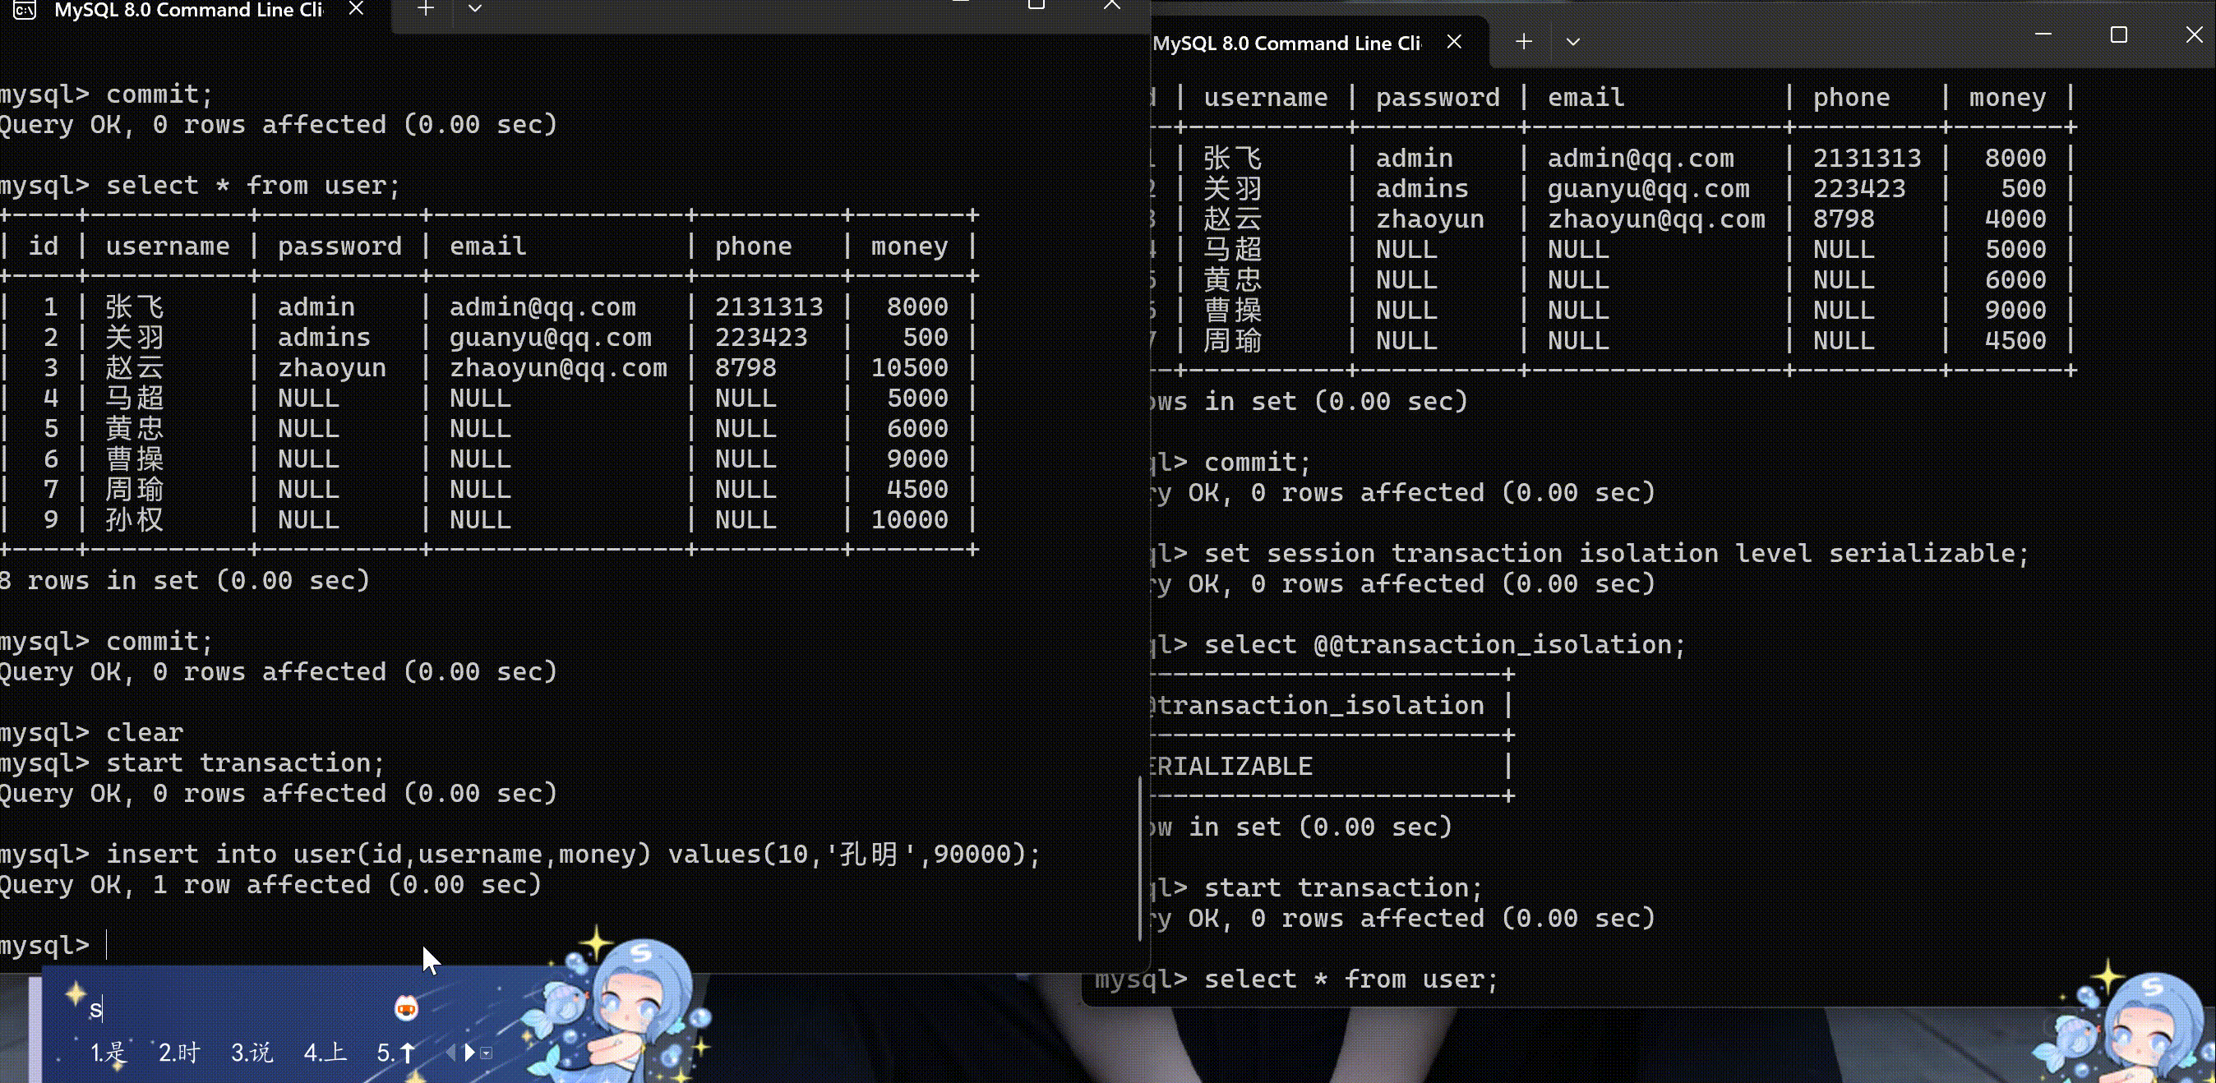The width and height of the screenshot is (2216, 1083).
Task: Click left terminal vertical scrollbar thumb
Action: point(1140,859)
